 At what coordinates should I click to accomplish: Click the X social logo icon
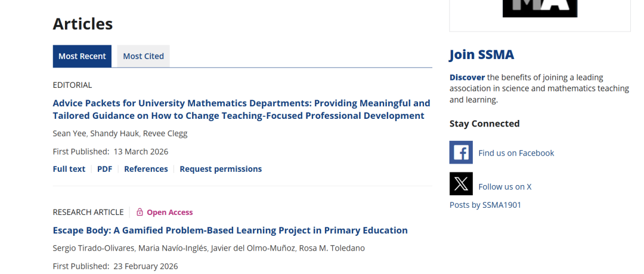461,184
